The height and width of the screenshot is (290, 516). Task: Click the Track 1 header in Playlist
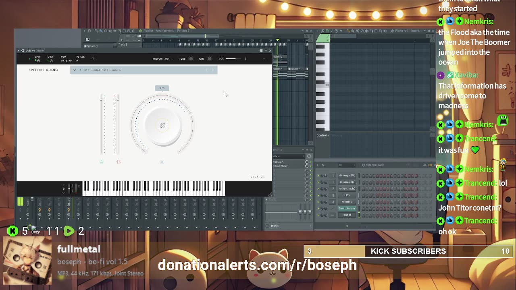click(123, 45)
